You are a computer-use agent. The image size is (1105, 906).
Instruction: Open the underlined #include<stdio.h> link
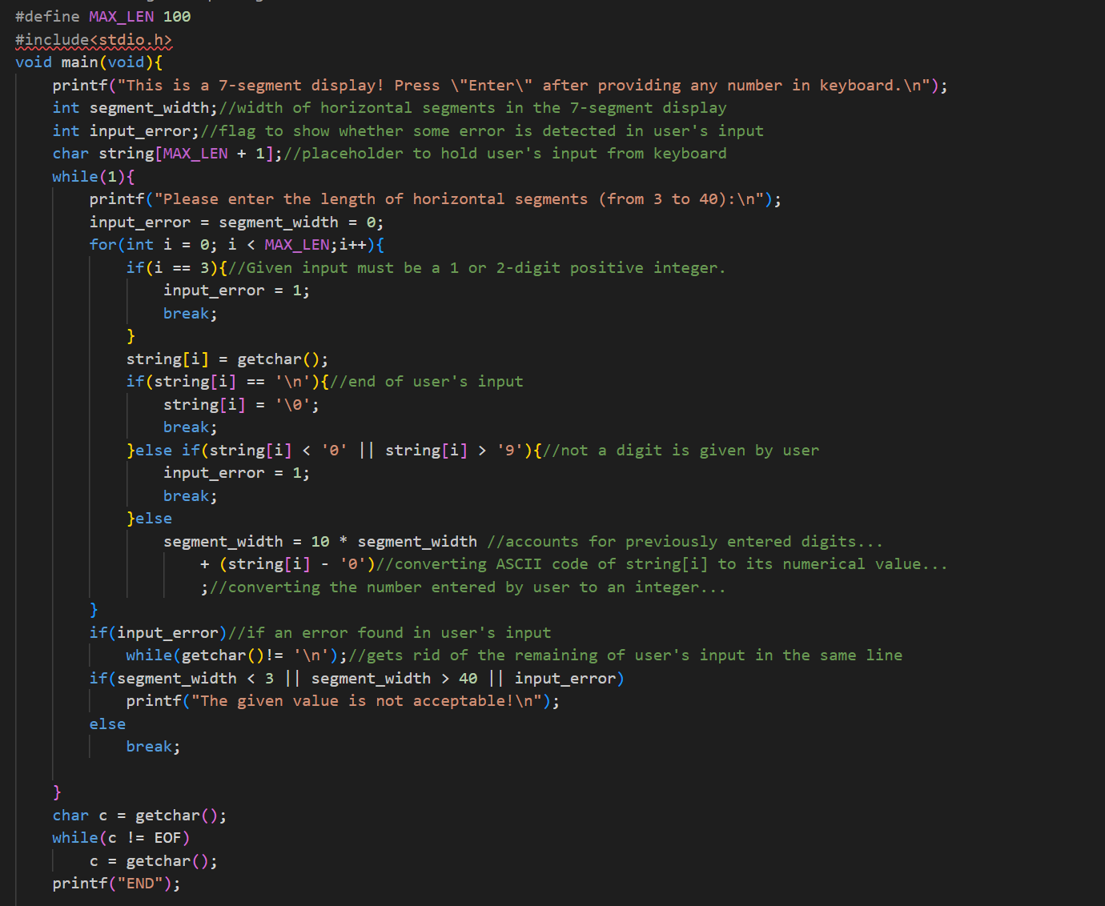[x=94, y=38]
